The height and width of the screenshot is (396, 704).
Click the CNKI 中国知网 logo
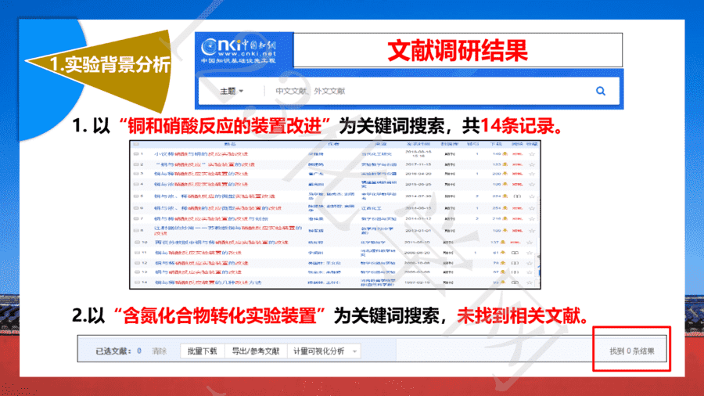pyautogui.click(x=239, y=50)
